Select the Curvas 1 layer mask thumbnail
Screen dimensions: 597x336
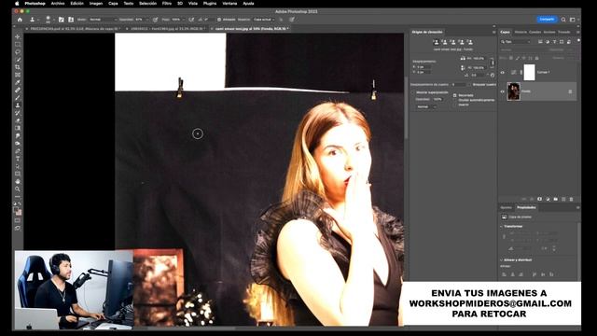point(529,73)
